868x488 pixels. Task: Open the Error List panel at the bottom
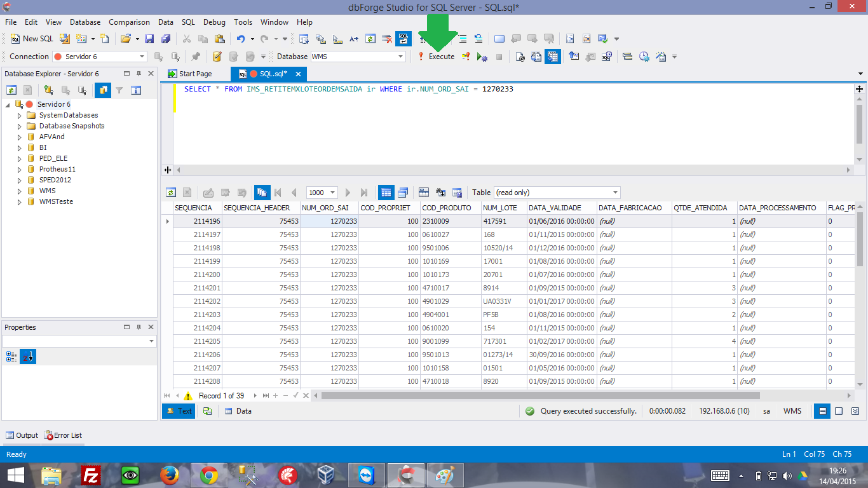[62, 435]
